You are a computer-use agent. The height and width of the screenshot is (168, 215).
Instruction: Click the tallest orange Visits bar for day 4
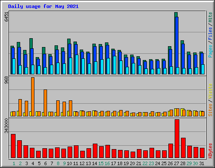33,97
